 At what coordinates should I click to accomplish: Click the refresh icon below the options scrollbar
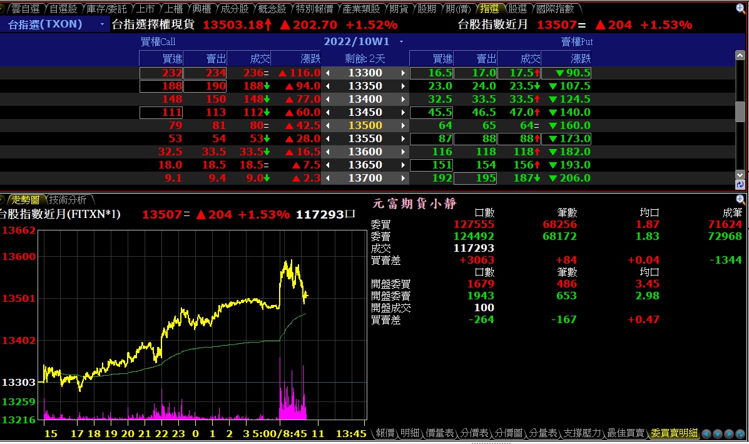pyautogui.click(x=740, y=185)
